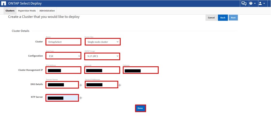The width and height of the screenshot is (271, 119).
Task: Open the ONTAP Image version dropdown
Action: (x=102, y=56)
